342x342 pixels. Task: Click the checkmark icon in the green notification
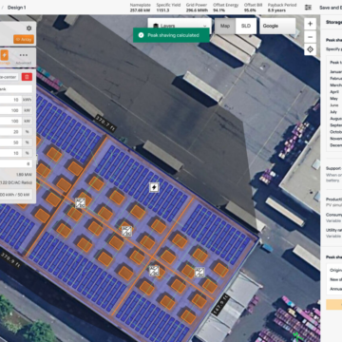[x=141, y=35]
